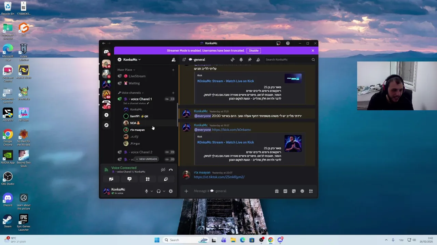Image resolution: width=437 pixels, height=245 pixels.
Task: Open the Discover servers compass icon
Action: tap(106, 125)
